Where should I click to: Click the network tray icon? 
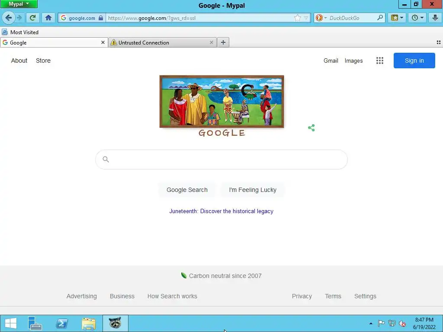392,323
